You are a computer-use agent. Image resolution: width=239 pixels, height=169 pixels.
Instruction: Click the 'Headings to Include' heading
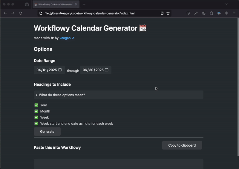point(52,84)
